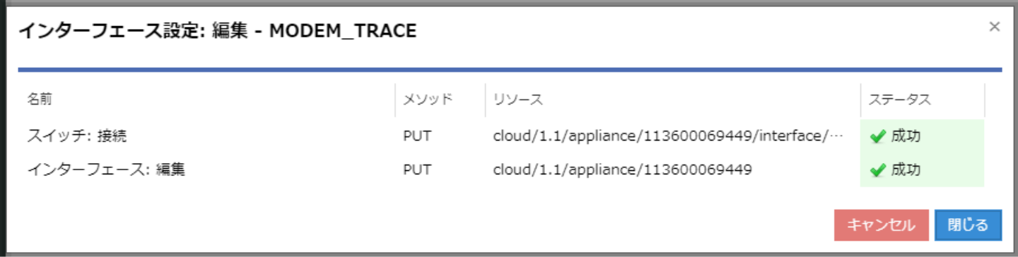1018x257 pixels.
Task: Click divider between 名前 and メソッド columns
Action: pyautogui.click(x=395, y=100)
